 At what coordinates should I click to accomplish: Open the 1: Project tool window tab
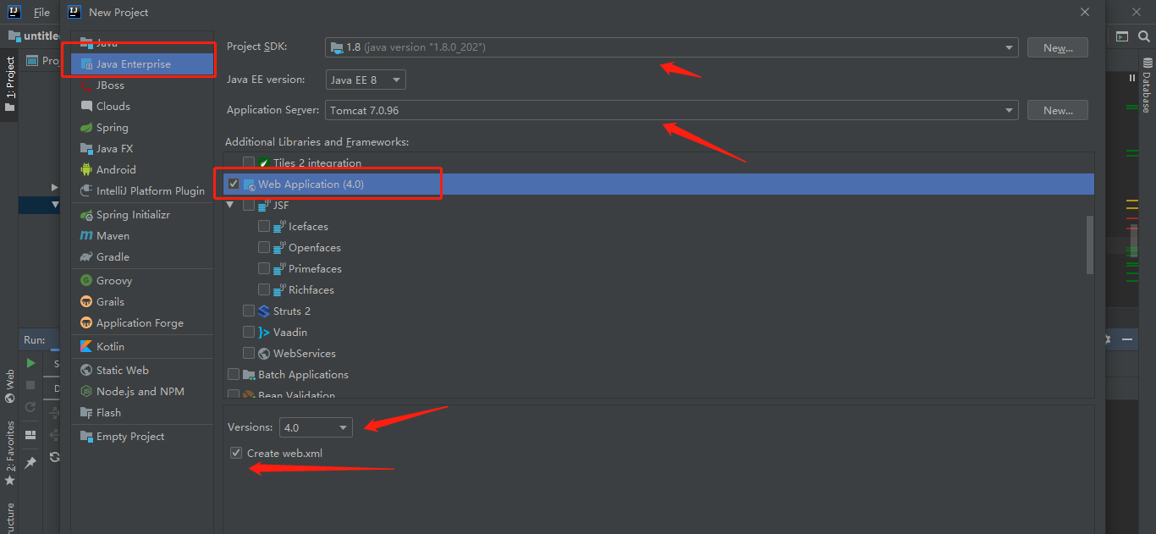click(x=9, y=85)
